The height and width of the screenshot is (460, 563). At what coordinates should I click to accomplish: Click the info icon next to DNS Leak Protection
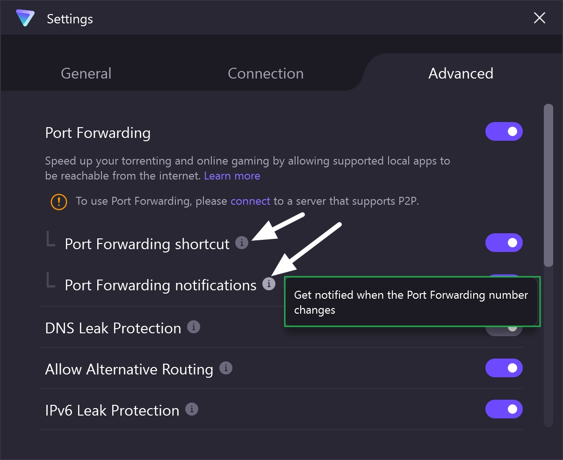pyautogui.click(x=193, y=327)
